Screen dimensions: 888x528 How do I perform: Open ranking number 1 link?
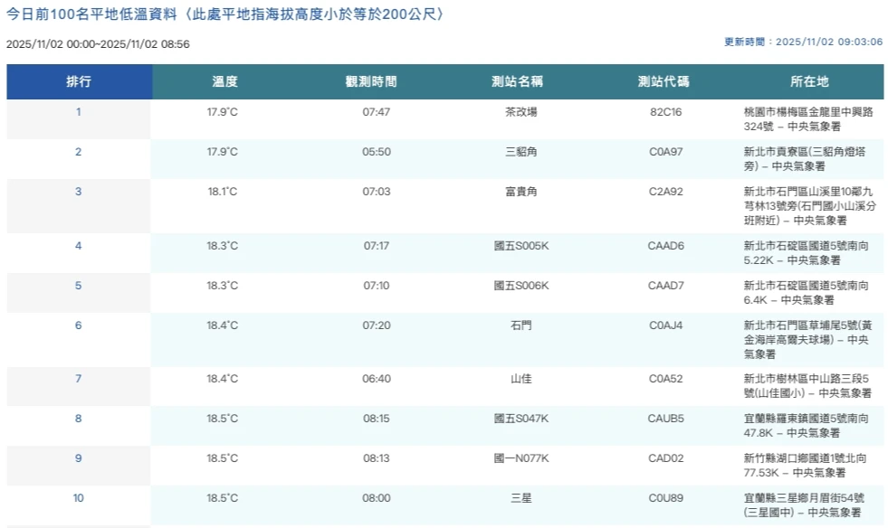click(78, 112)
